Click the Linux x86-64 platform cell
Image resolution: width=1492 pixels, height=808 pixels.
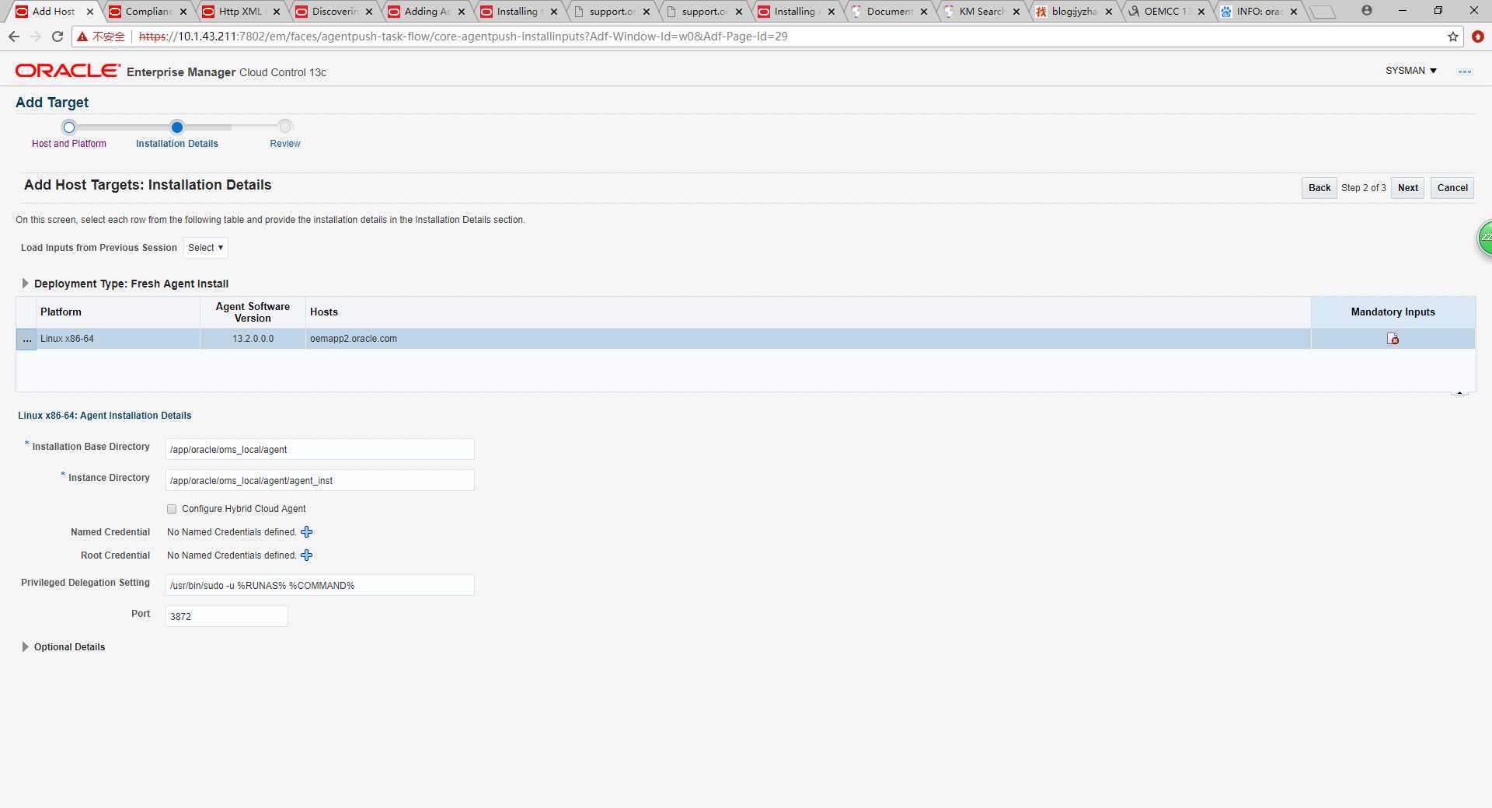tap(117, 339)
